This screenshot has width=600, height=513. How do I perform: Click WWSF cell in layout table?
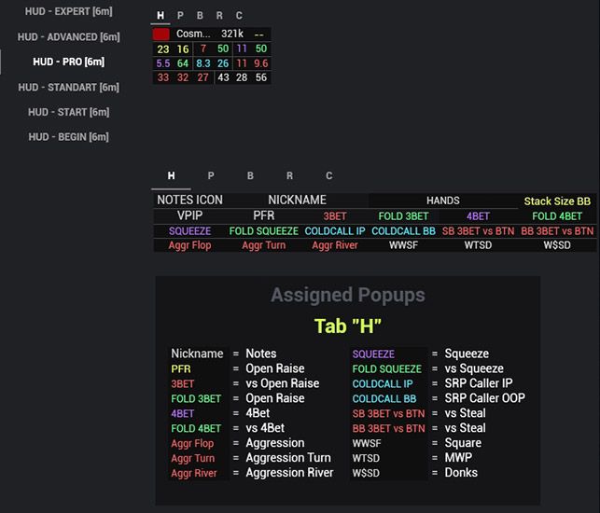[403, 245]
